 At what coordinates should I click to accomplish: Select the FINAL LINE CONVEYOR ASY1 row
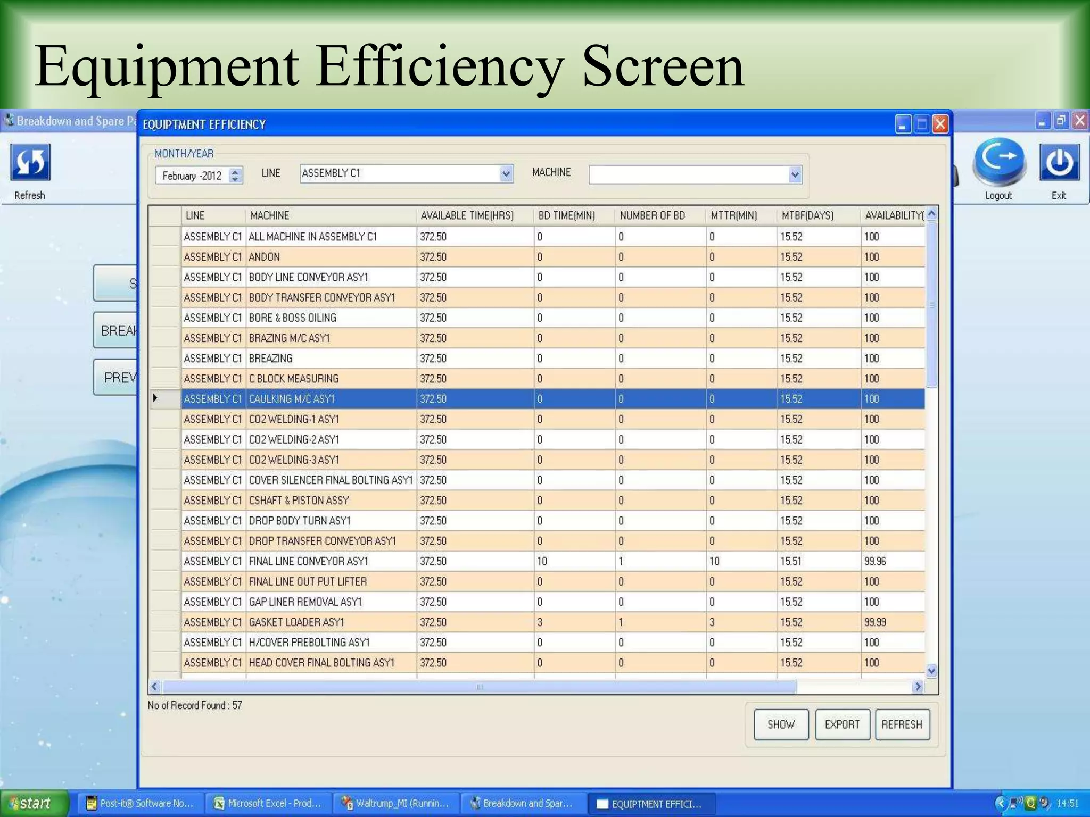[x=308, y=561]
